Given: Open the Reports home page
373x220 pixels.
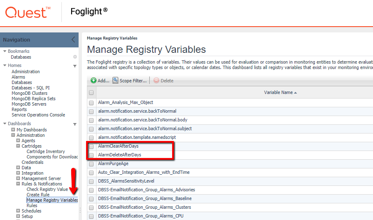Looking at the screenshot, I should click(19, 109).
